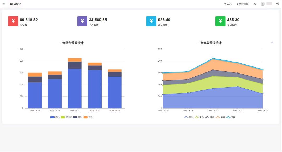The image size is (282, 152).
Task: Toggle 穿山甲 series in bar chart legend
Action: coord(66,117)
